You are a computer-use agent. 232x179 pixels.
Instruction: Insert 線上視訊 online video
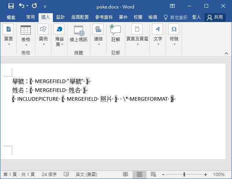(x=79, y=33)
